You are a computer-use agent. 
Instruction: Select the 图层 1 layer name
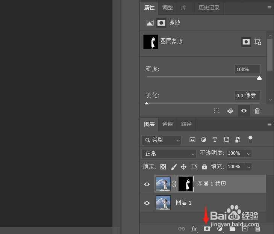click(183, 203)
